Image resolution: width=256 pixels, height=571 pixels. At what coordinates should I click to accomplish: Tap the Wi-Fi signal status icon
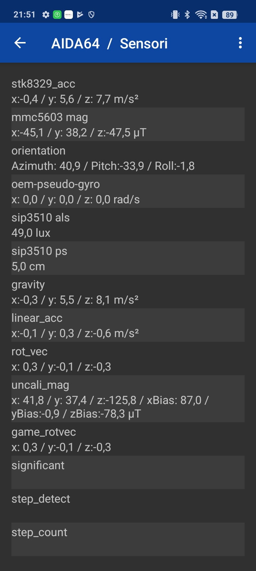[x=201, y=15]
